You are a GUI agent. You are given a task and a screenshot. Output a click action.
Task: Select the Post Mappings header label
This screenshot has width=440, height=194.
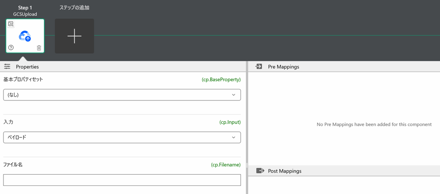point(284,171)
